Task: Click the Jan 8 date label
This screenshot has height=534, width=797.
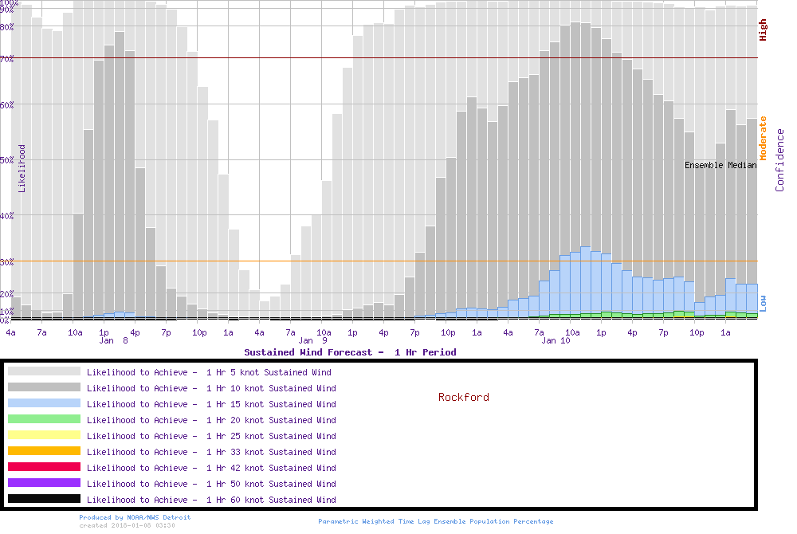Action: point(113,341)
